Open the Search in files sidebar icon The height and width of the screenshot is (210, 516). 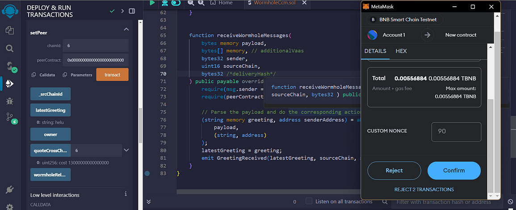point(10,49)
